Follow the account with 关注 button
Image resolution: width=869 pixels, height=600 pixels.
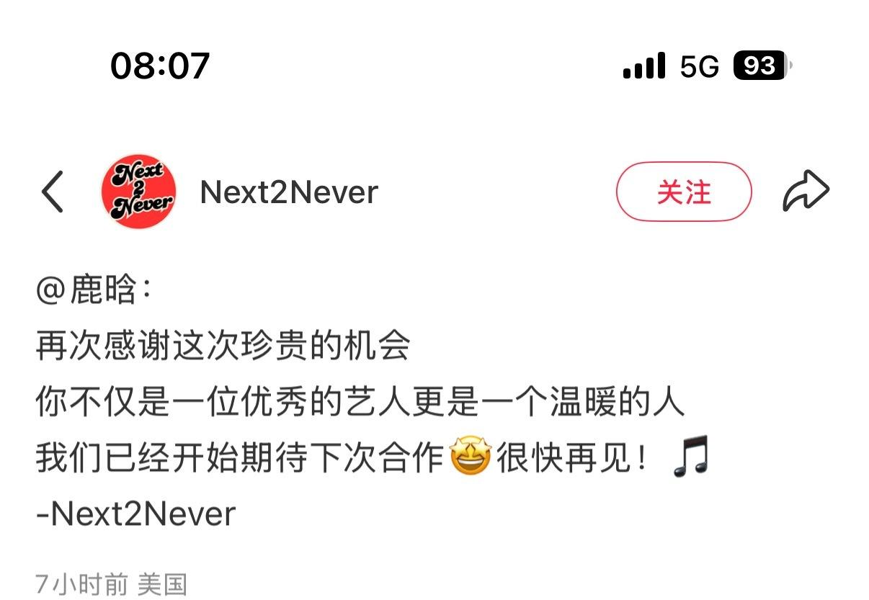click(684, 192)
